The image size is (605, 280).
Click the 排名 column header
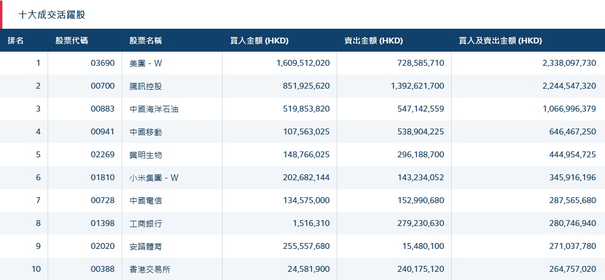pos(16,41)
